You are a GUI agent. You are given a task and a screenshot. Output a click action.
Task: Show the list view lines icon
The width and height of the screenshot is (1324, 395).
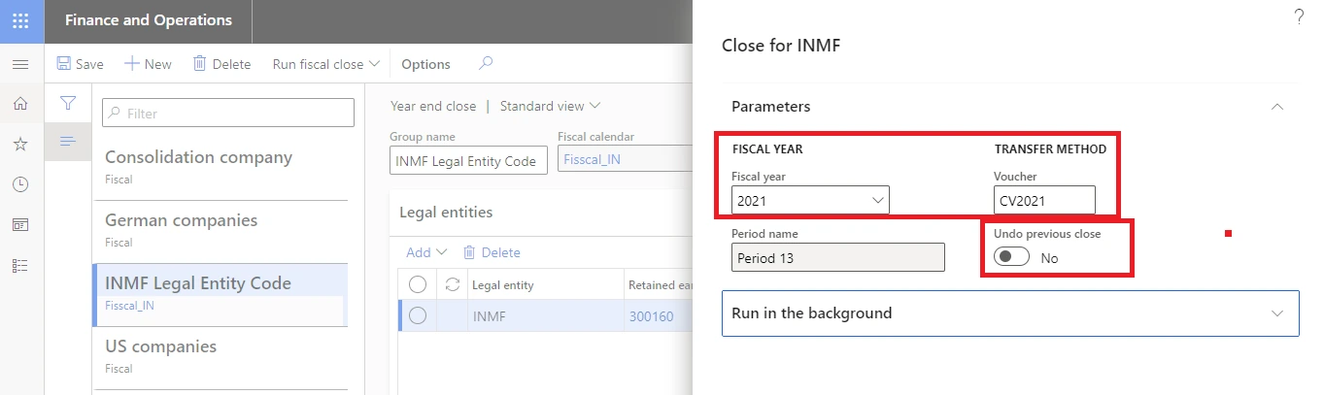tap(68, 142)
